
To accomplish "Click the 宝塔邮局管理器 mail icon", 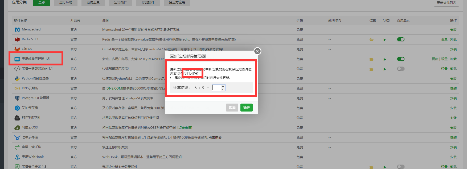I will (x=17, y=59).
